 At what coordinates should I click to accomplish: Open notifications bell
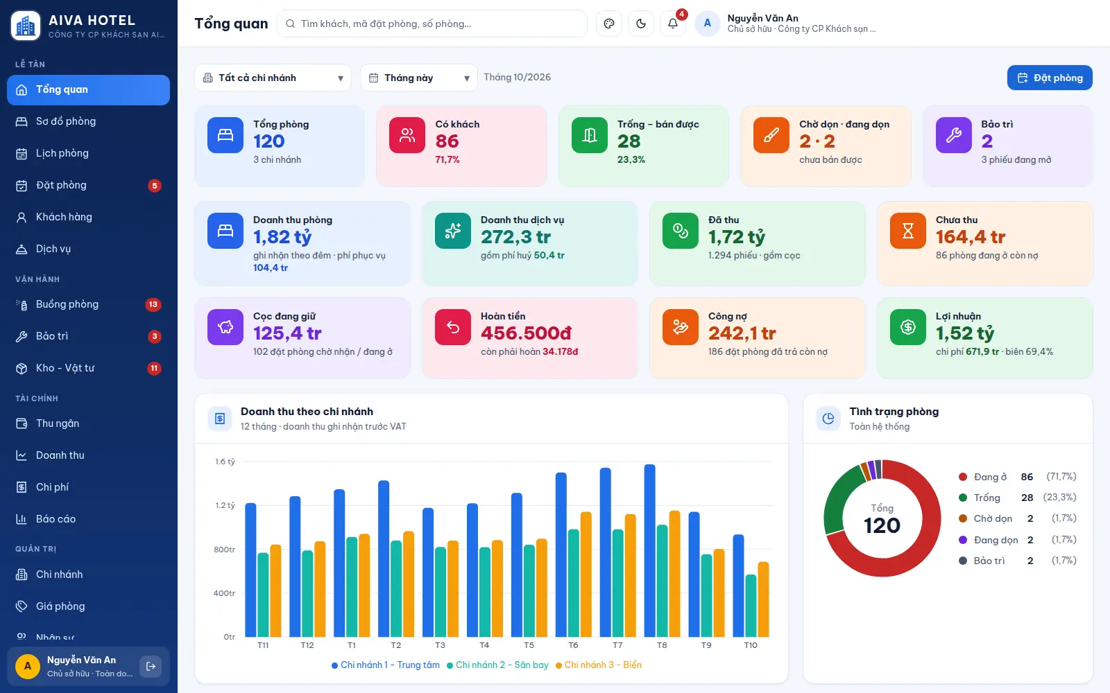pyautogui.click(x=673, y=24)
